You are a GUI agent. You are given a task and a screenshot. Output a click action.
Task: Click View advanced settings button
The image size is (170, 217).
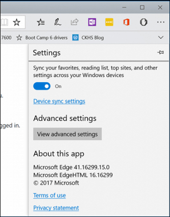click(x=67, y=134)
